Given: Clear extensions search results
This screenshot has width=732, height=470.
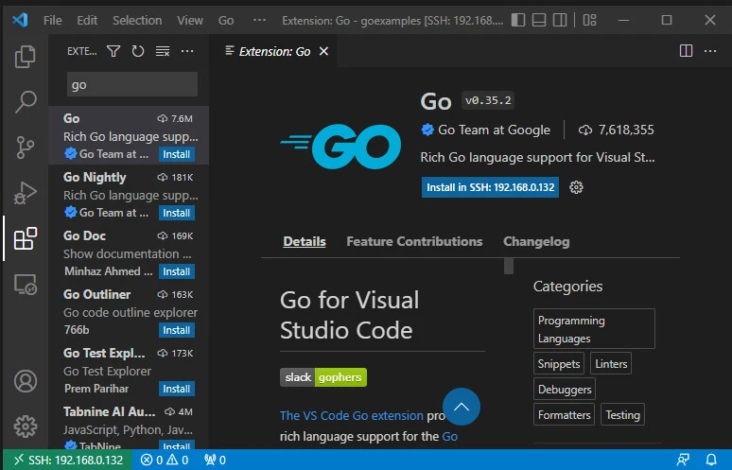Looking at the screenshot, I should click(x=163, y=51).
